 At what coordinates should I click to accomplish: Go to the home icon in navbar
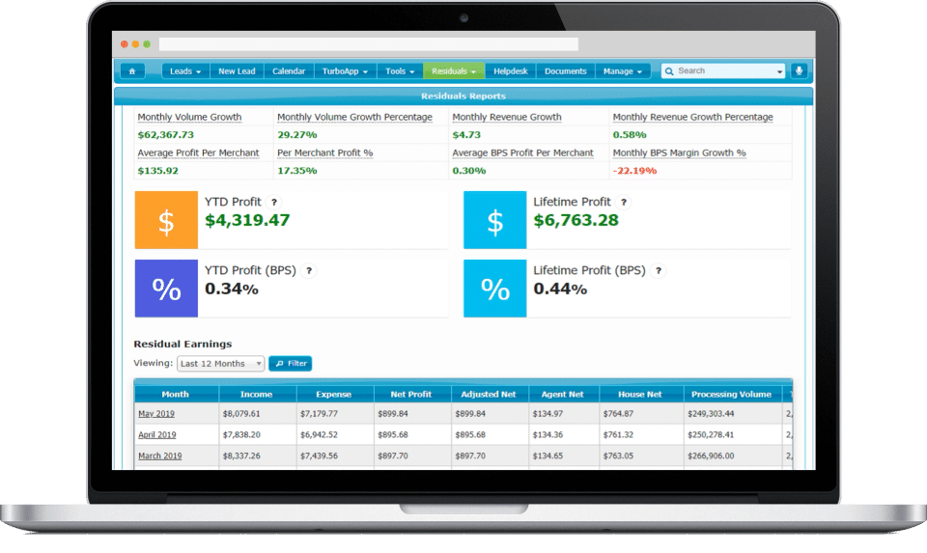[132, 70]
